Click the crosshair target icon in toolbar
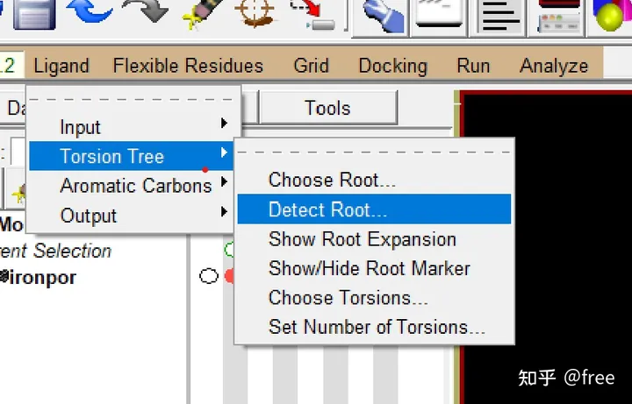632x404 pixels. (x=255, y=12)
